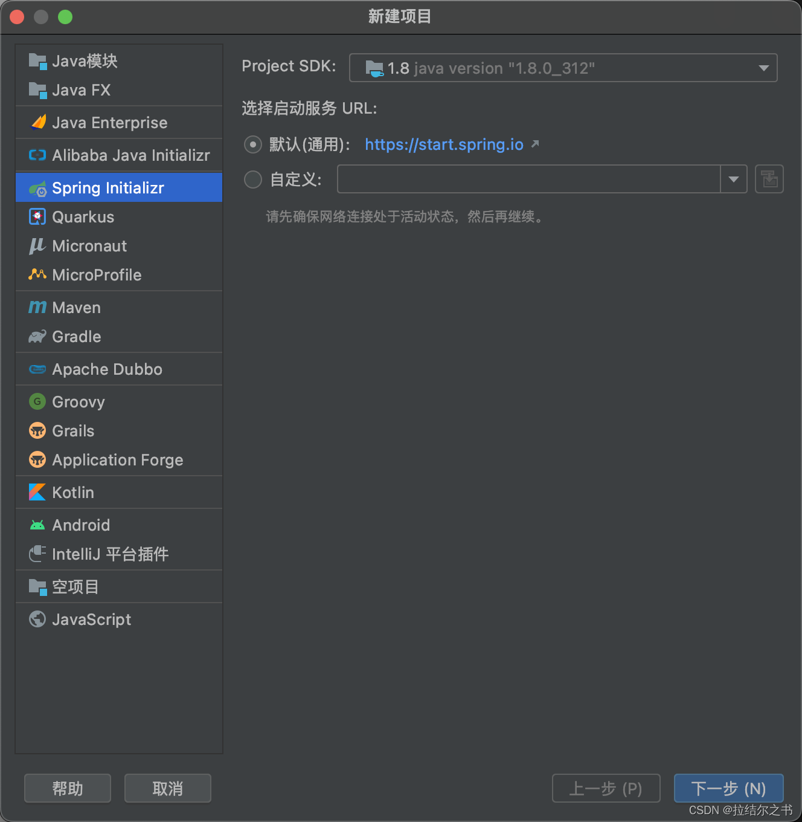Viewport: 802px width, 822px height.
Task: Click the Application Forge list entry
Action: tap(119, 460)
